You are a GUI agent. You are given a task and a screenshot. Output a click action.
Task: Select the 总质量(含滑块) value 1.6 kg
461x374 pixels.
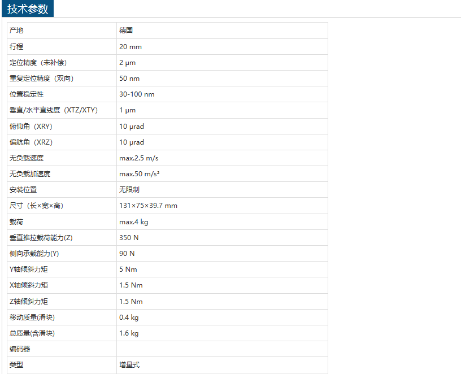129,333
